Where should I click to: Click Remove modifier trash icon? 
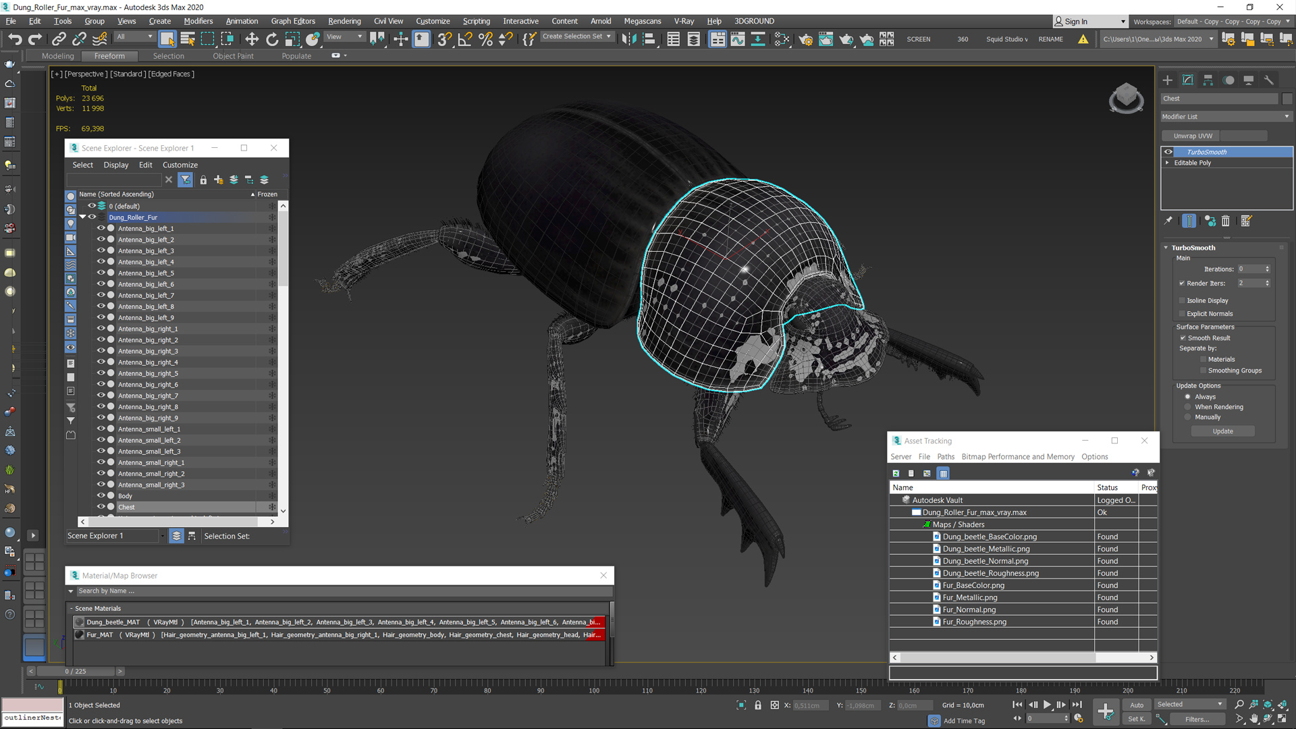(x=1226, y=221)
